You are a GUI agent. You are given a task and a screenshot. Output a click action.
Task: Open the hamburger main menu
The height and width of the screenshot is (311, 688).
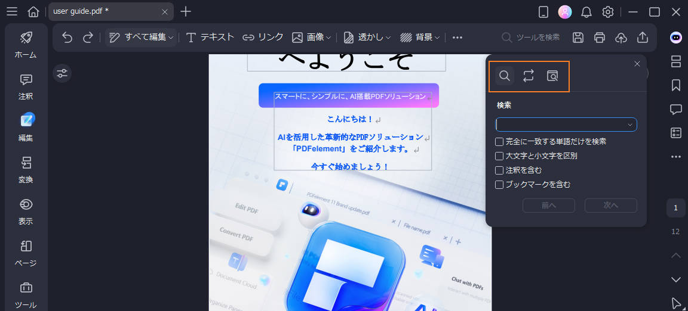[12, 12]
